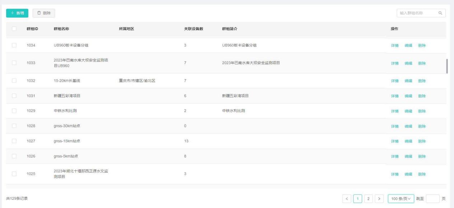Toggle the select-all header checkbox
454x208 pixels.
coord(14,29)
